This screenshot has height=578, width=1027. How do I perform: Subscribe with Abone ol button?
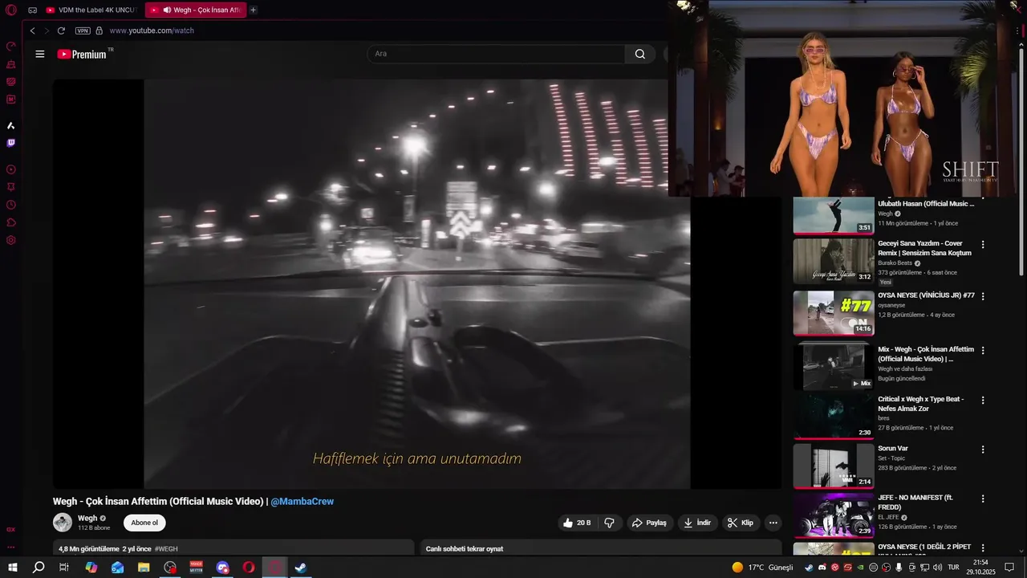coord(144,523)
